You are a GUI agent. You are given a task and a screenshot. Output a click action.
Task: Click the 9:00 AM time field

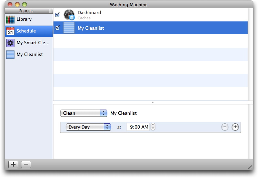click(138, 127)
